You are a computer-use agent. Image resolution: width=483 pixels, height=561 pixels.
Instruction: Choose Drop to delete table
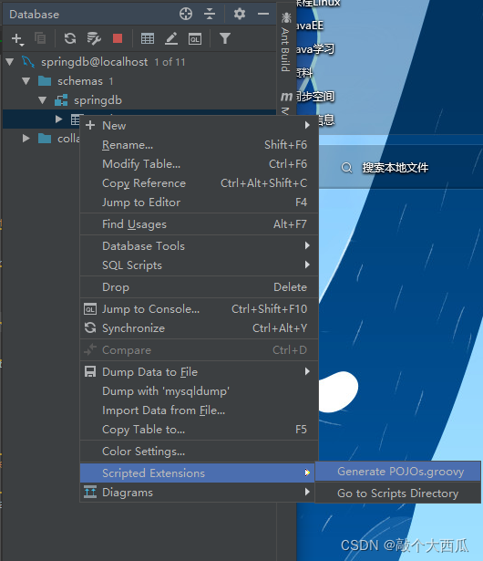click(199, 287)
